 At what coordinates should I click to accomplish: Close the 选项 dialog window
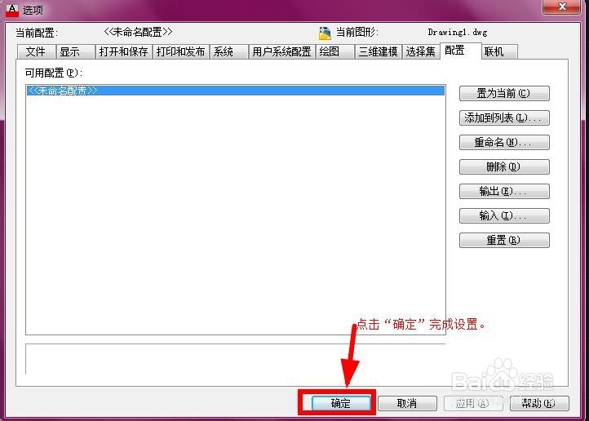pyautogui.click(x=562, y=7)
